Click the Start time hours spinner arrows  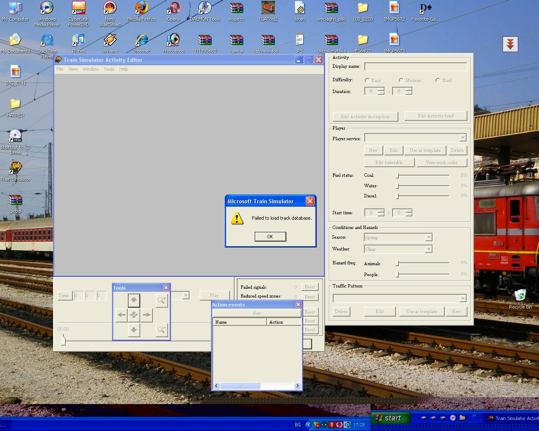point(381,213)
